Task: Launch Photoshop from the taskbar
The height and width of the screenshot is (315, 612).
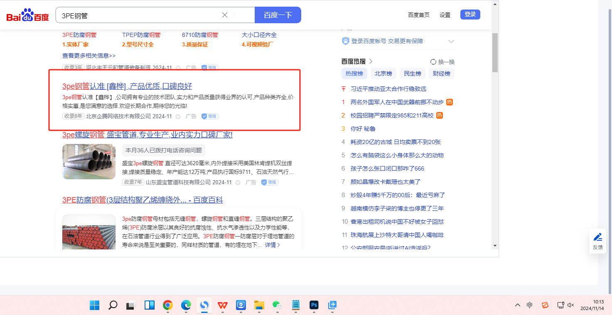Action: point(314,305)
